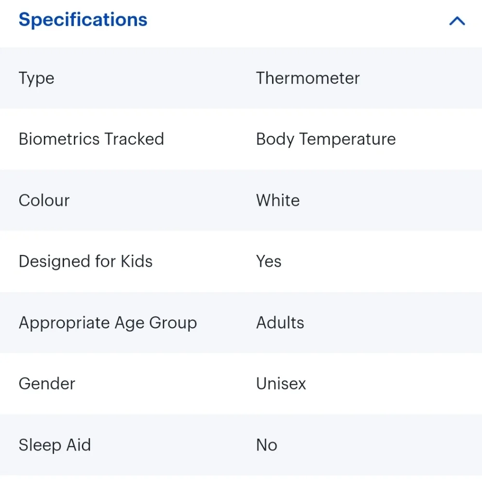Select the Thermometer value
Image resolution: width=482 pixels, height=483 pixels.
click(308, 78)
